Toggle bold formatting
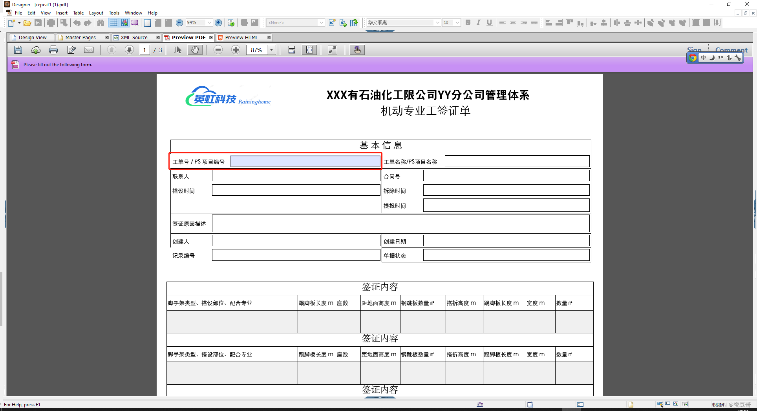Image resolution: width=757 pixels, height=411 pixels. point(468,23)
